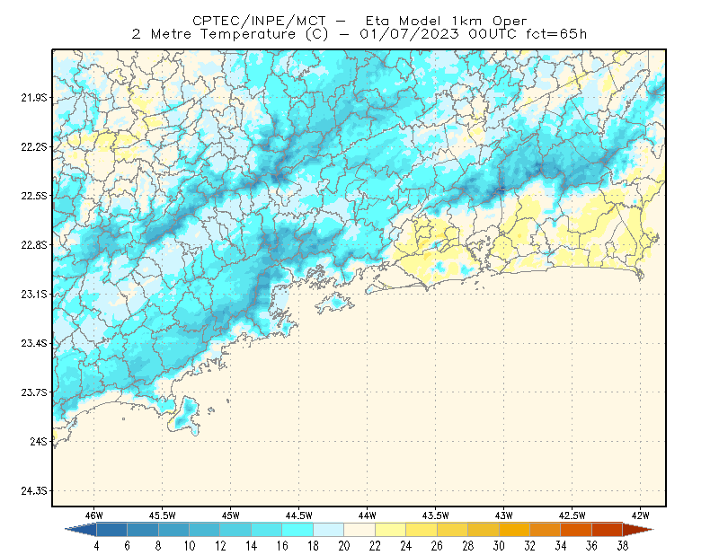
Task: Click the 44.5W longitude label
Action: click(299, 515)
